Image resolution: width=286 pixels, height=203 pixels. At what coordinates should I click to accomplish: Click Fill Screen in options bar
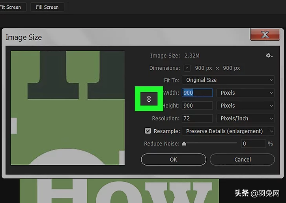point(47,7)
